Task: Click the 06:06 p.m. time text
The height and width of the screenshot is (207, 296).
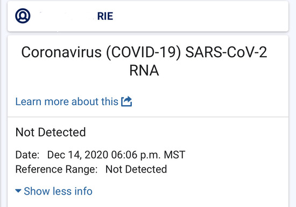Action: 136,155
